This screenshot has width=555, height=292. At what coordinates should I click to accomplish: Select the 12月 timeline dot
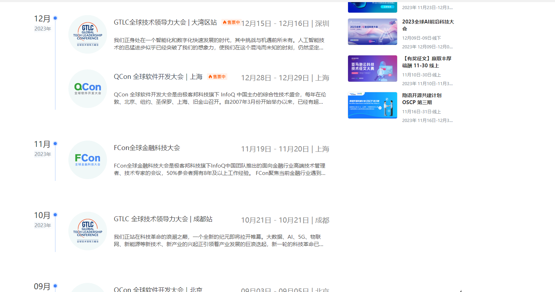(x=55, y=18)
